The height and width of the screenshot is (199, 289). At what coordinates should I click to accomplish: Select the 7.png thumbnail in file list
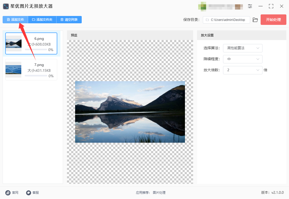coord(13,70)
